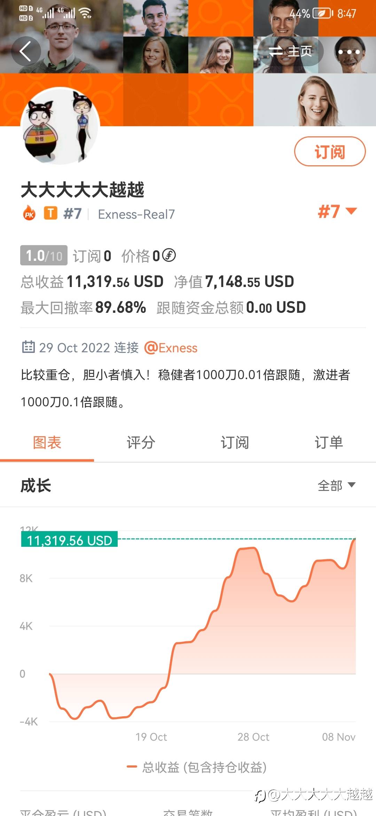Tap the Exness-Real7 server label
Screen dimensions: 376x816
point(136,214)
